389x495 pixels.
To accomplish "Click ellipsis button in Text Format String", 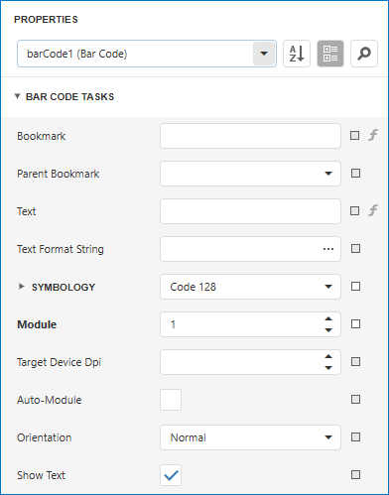I will (x=328, y=249).
